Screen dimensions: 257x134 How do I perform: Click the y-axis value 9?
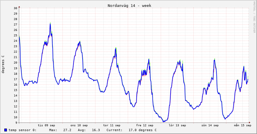click(16, 123)
